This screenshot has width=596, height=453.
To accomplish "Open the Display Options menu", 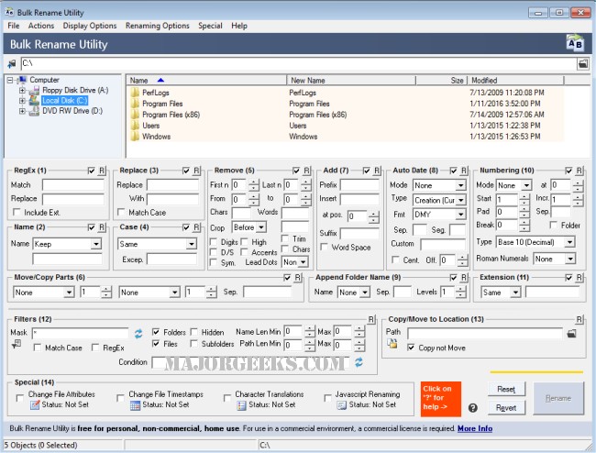I will (90, 26).
